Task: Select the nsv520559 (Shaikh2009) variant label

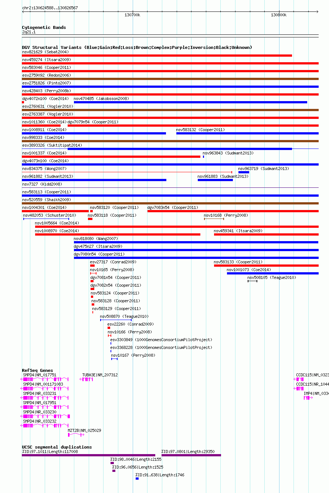Action: 46,200
